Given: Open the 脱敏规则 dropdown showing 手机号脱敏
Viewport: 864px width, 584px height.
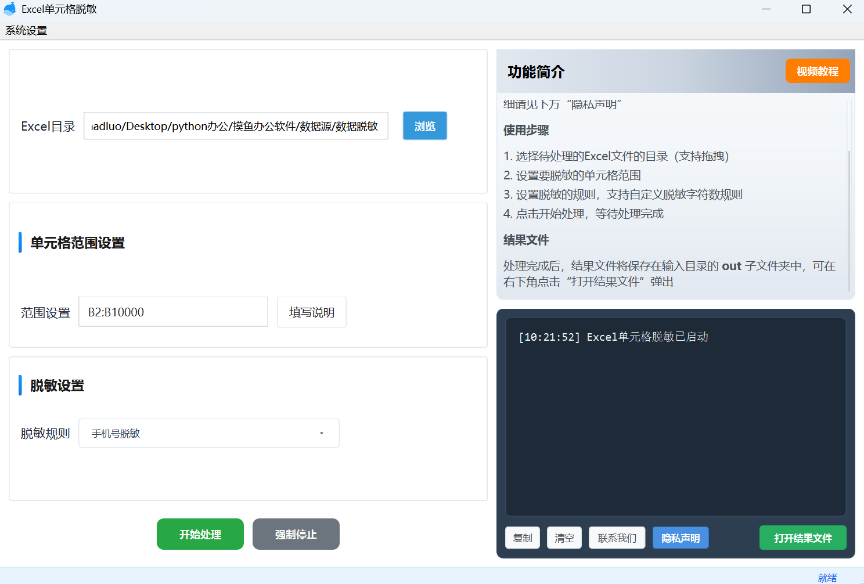Looking at the screenshot, I should [x=209, y=433].
